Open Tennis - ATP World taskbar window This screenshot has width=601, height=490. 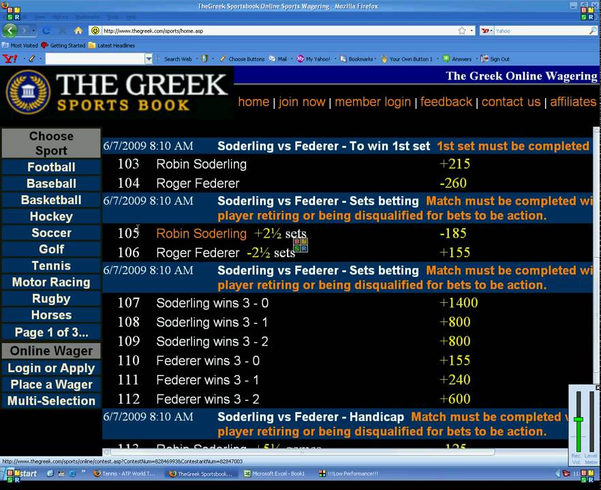click(x=125, y=474)
